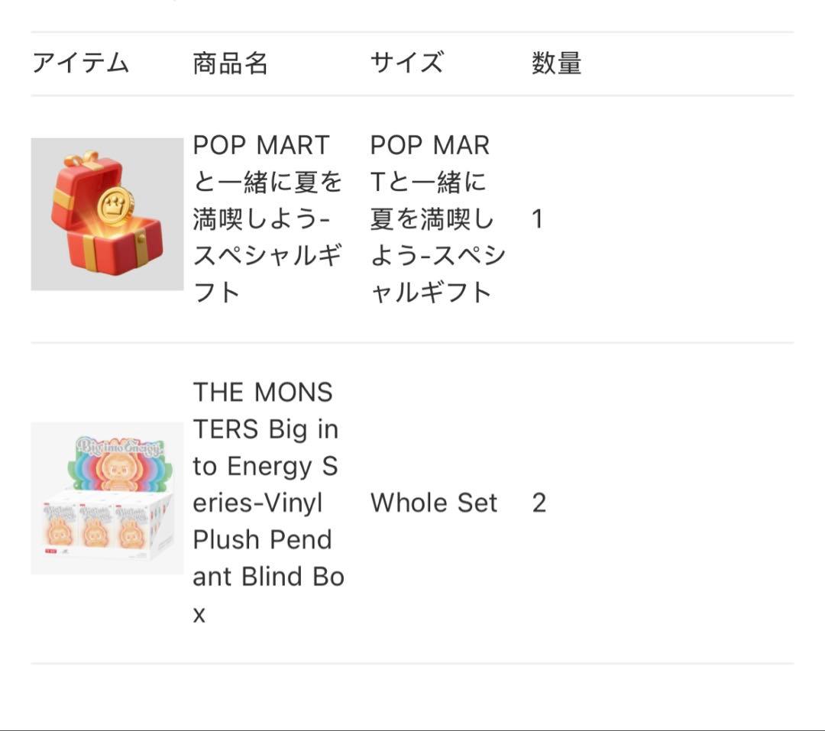Click the アイテム column header
The image size is (825, 731).
pos(80,63)
